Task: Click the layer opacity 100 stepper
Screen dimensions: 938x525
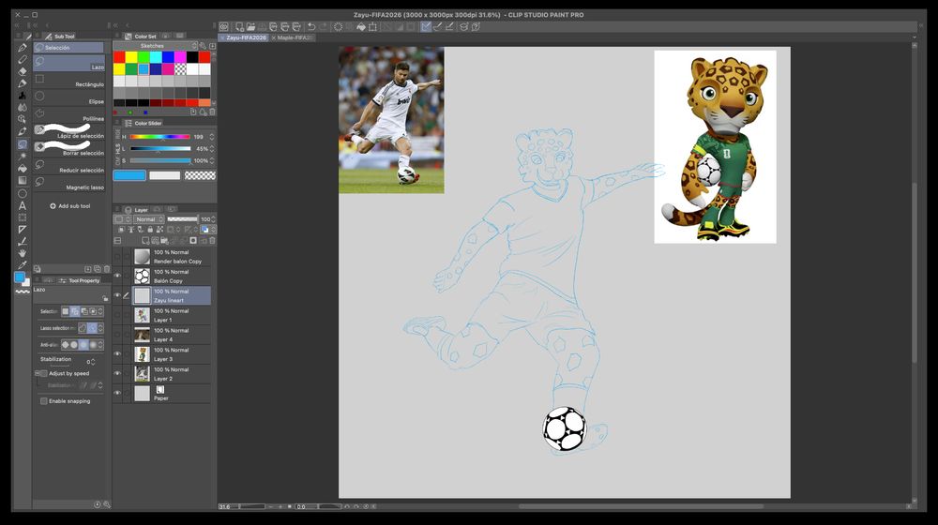Action: click(x=214, y=219)
